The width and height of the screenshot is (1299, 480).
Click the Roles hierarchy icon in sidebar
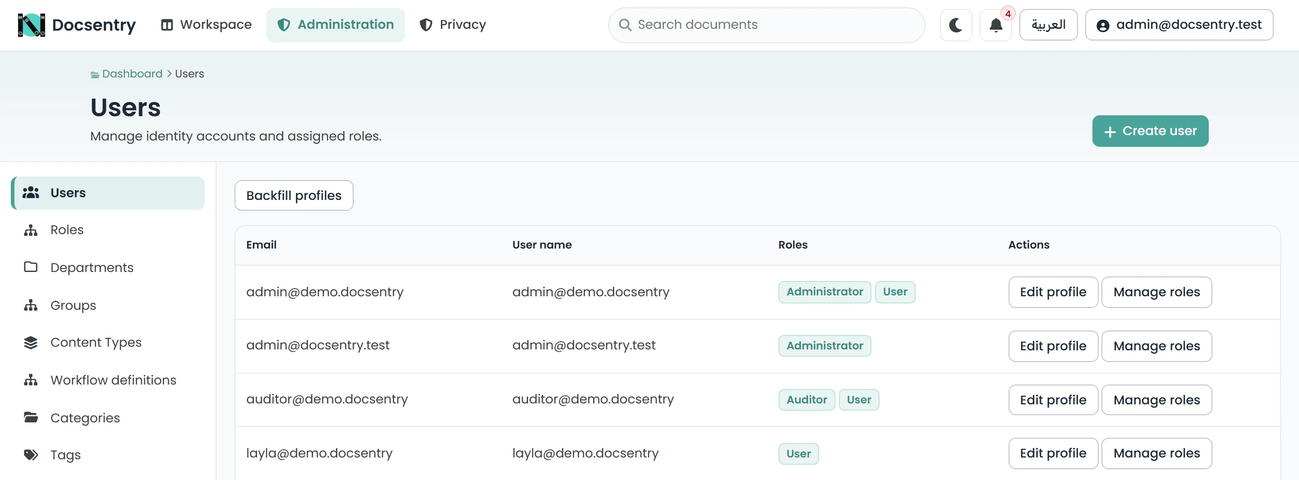(x=31, y=230)
